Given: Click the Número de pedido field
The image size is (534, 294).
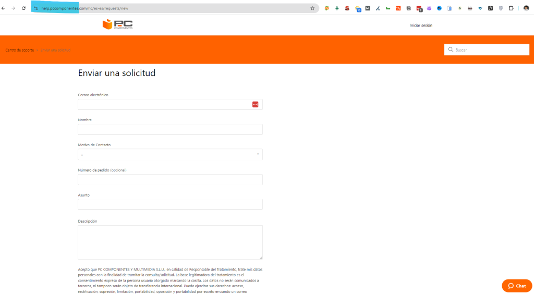Looking at the screenshot, I should 170,180.
